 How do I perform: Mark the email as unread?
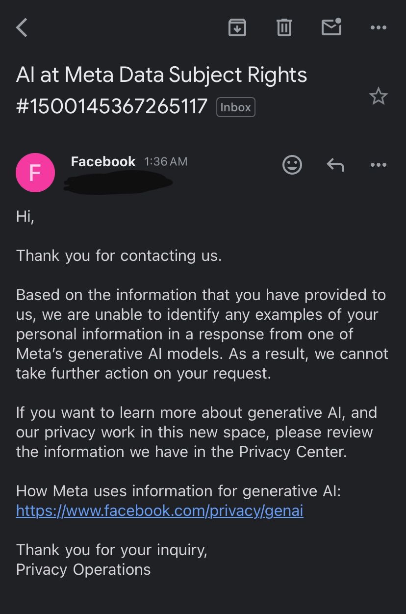[x=331, y=26]
